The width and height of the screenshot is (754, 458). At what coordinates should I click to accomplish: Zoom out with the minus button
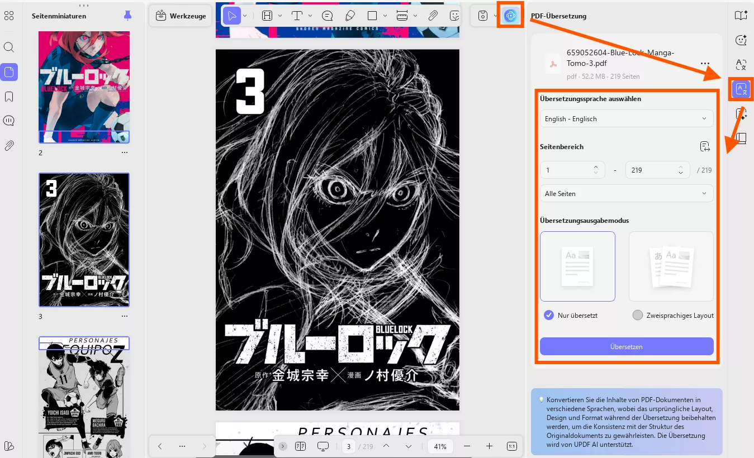(x=467, y=446)
